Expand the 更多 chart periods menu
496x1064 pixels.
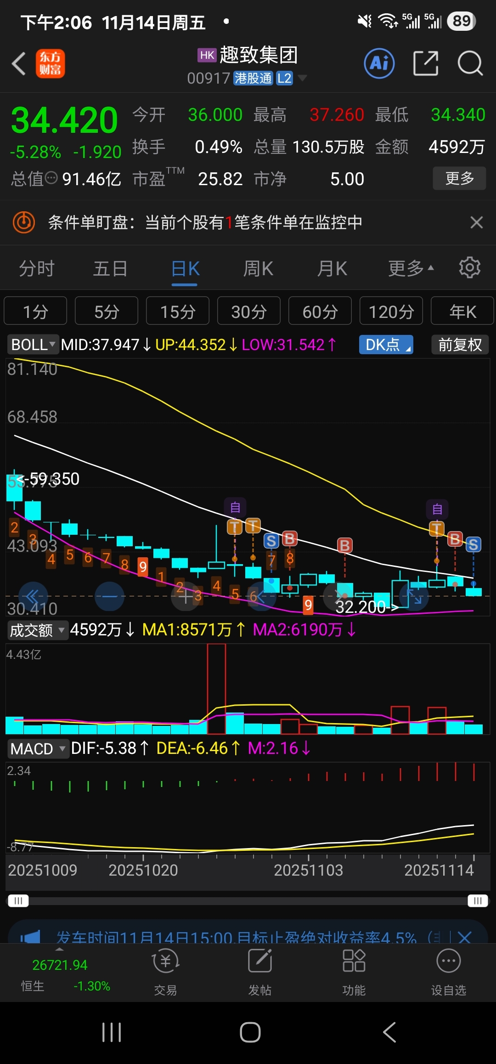[411, 268]
